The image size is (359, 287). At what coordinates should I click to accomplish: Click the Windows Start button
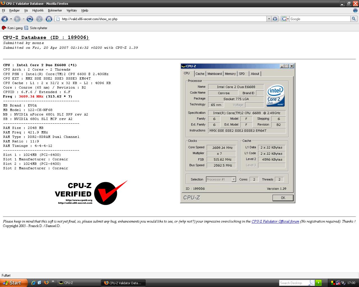(x=14, y=283)
